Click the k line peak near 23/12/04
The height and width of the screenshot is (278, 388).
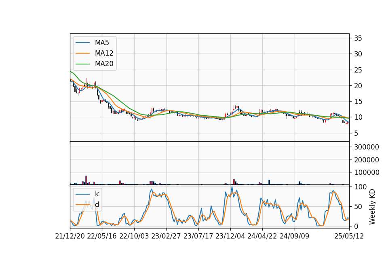[232, 187]
